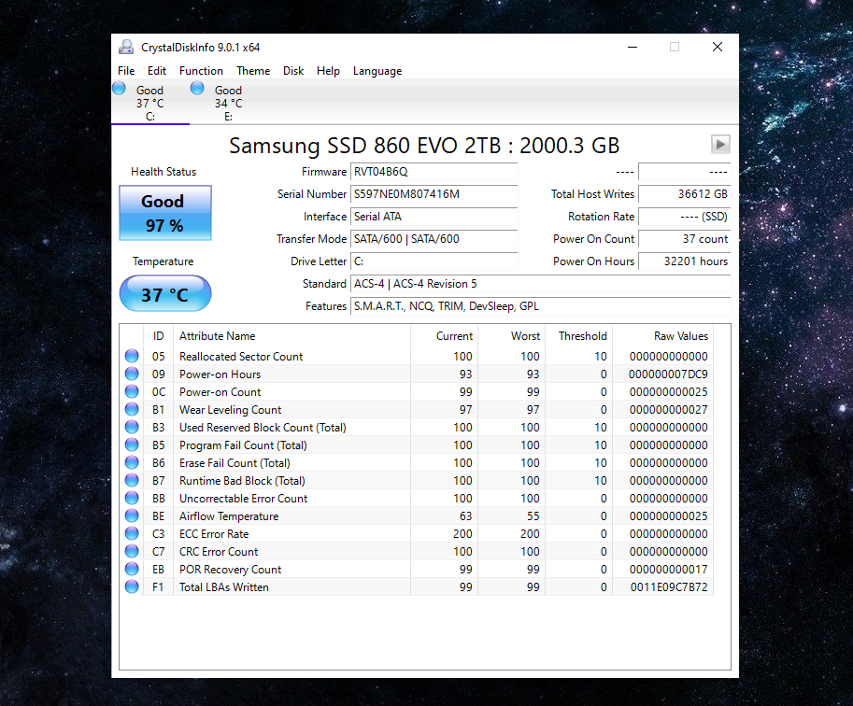Open the Help menu
This screenshot has width=853, height=706.
328,71
